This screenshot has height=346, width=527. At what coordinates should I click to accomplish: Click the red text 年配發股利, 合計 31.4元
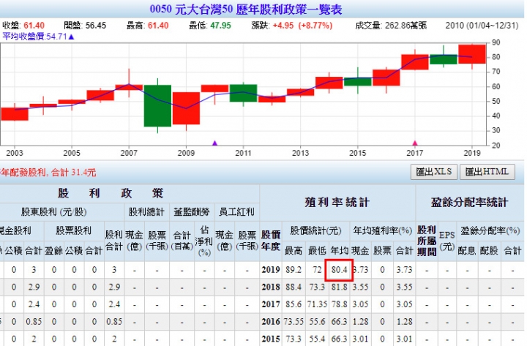coord(48,173)
